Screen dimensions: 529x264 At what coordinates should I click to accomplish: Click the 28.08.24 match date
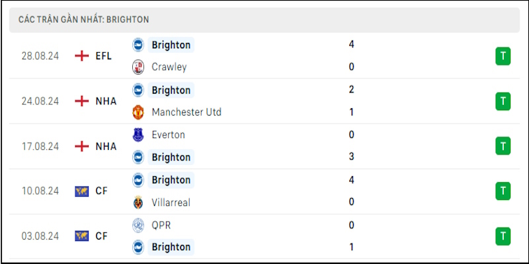pos(40,56)
